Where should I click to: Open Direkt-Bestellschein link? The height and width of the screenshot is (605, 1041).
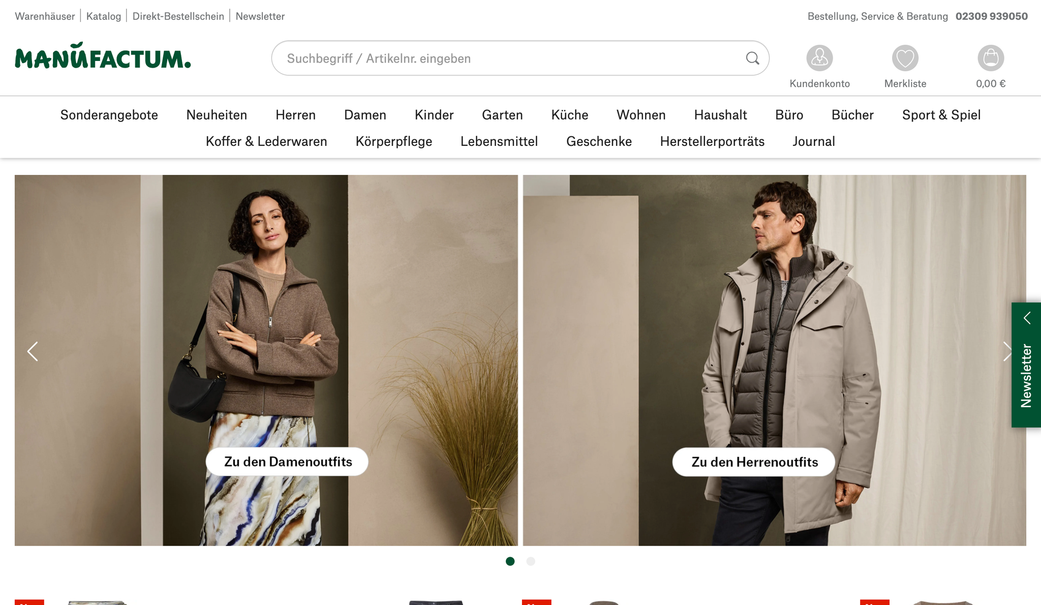coord(178,16)
